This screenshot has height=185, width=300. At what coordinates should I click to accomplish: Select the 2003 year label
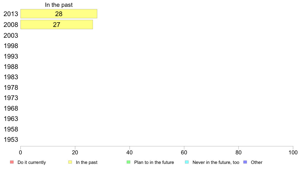tap(11, 35)
